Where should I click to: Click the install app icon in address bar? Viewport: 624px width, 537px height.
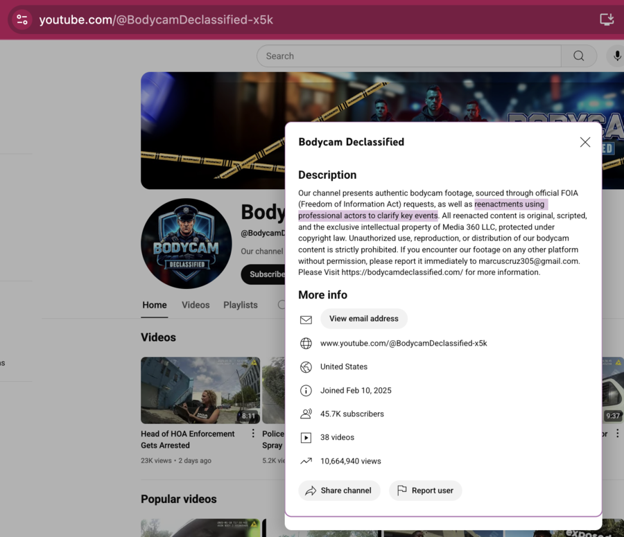607,19
